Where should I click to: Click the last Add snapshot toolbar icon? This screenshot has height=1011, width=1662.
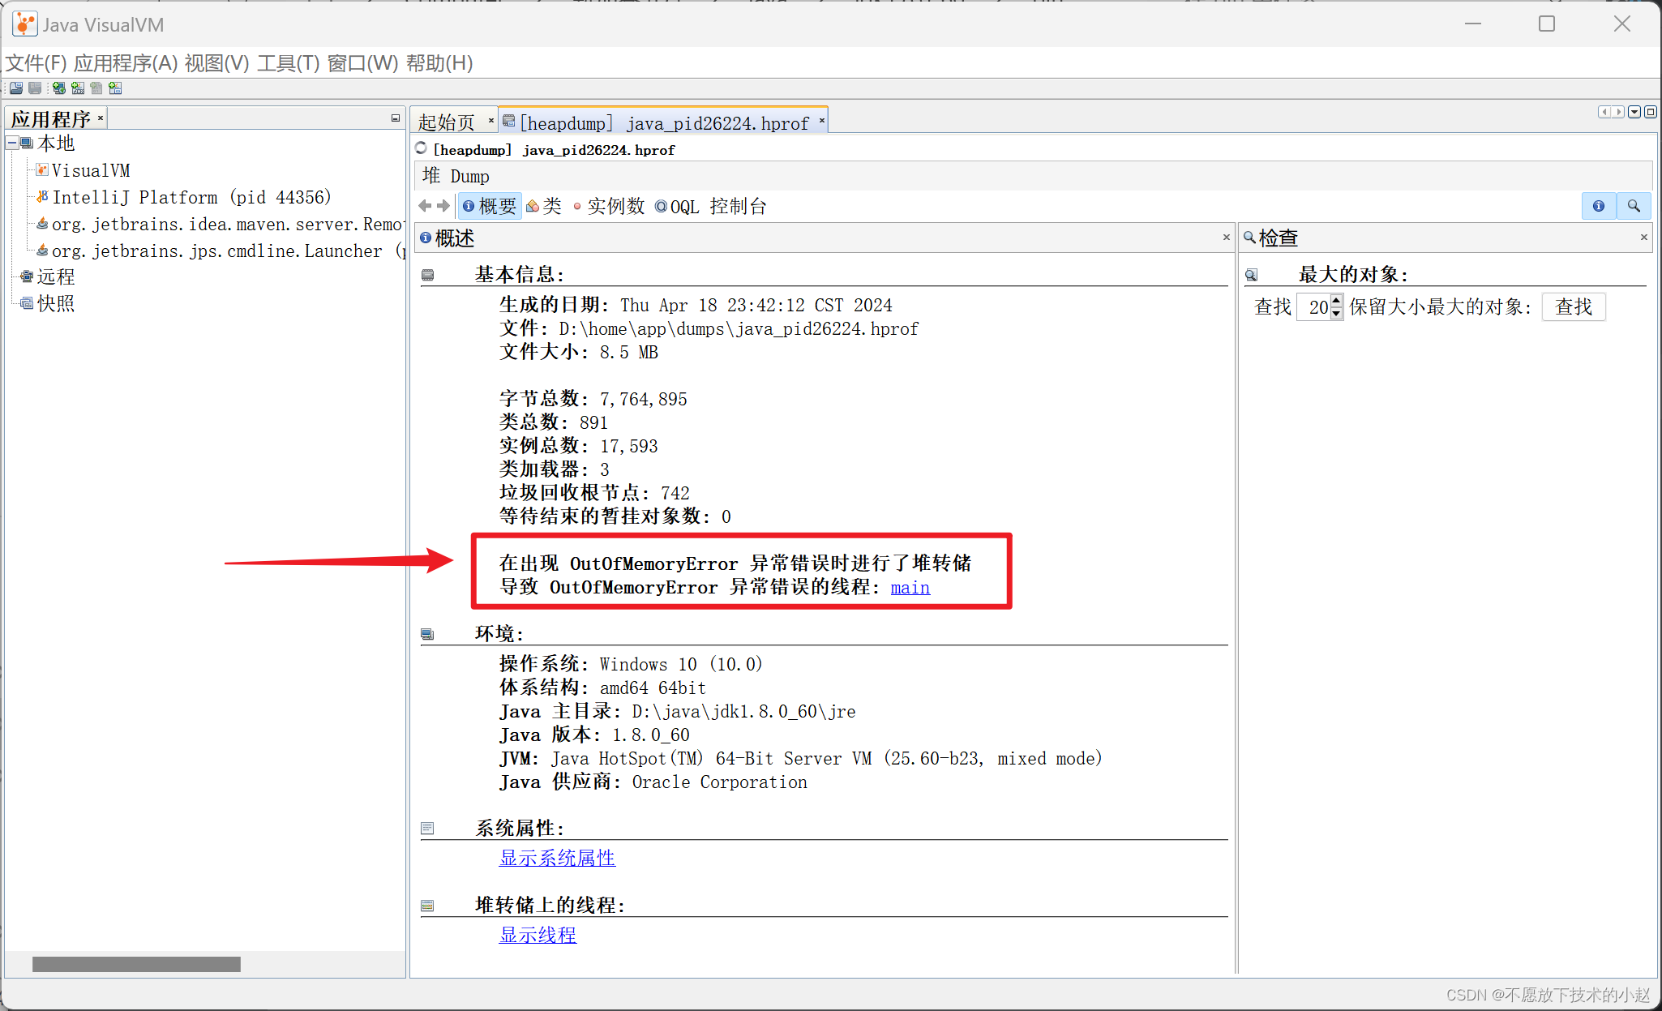(x=115, y=88)
